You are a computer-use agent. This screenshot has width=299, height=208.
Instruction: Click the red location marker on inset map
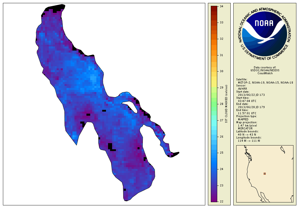(x=265, y=174)
